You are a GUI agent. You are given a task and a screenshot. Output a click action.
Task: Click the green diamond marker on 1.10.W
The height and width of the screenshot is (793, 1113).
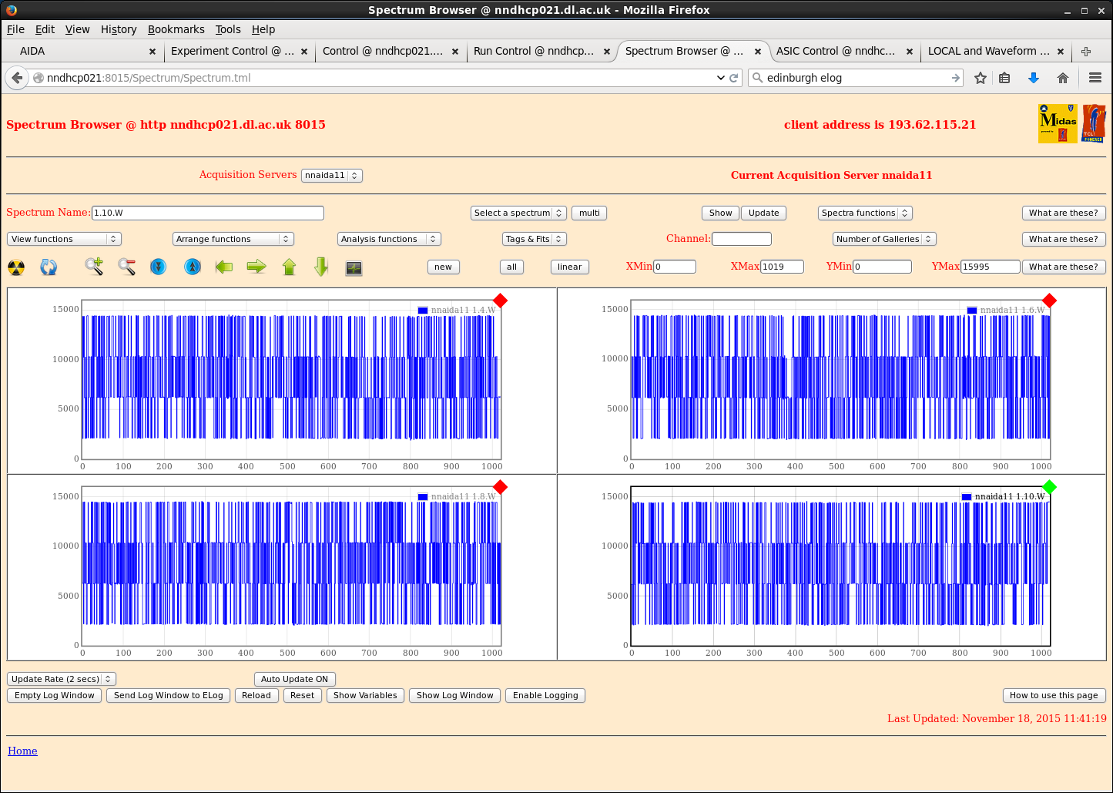click(1049, 486)
